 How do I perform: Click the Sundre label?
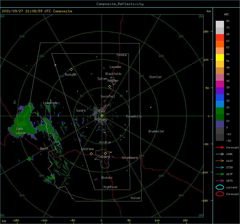(81, 111)
